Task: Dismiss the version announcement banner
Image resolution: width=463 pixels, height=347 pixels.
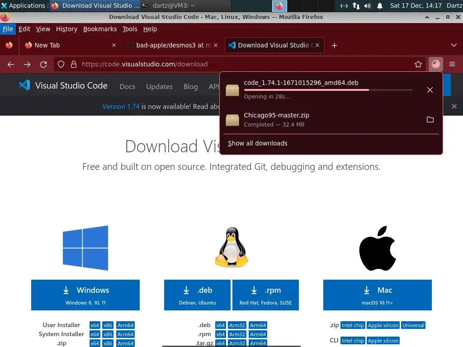Action: [x=454, y=106]
